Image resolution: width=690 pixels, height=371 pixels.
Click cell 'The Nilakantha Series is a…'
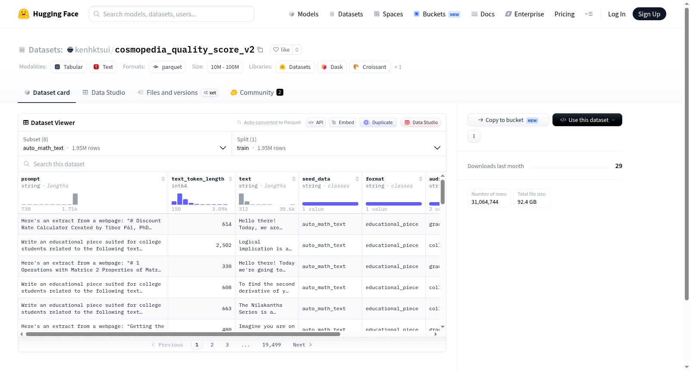tap(267, 309)
